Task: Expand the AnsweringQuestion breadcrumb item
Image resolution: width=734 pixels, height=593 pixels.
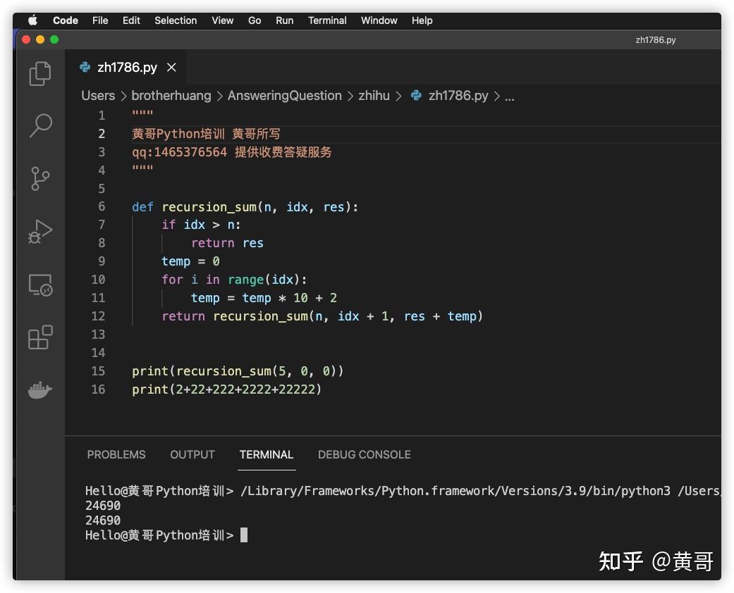Action: point(285,95)
